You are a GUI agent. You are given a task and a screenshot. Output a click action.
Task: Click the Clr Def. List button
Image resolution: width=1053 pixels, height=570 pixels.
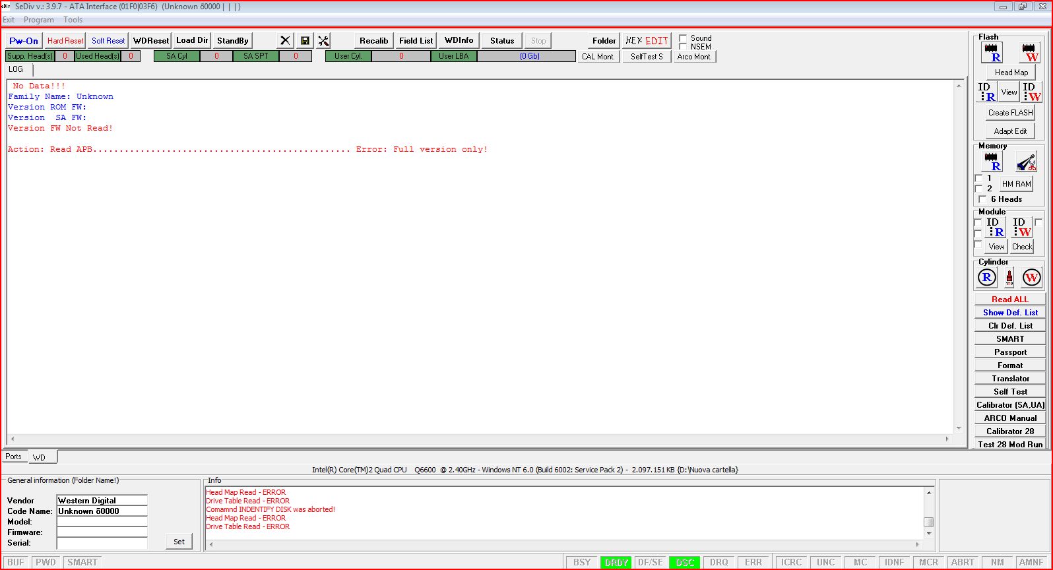1010,326
